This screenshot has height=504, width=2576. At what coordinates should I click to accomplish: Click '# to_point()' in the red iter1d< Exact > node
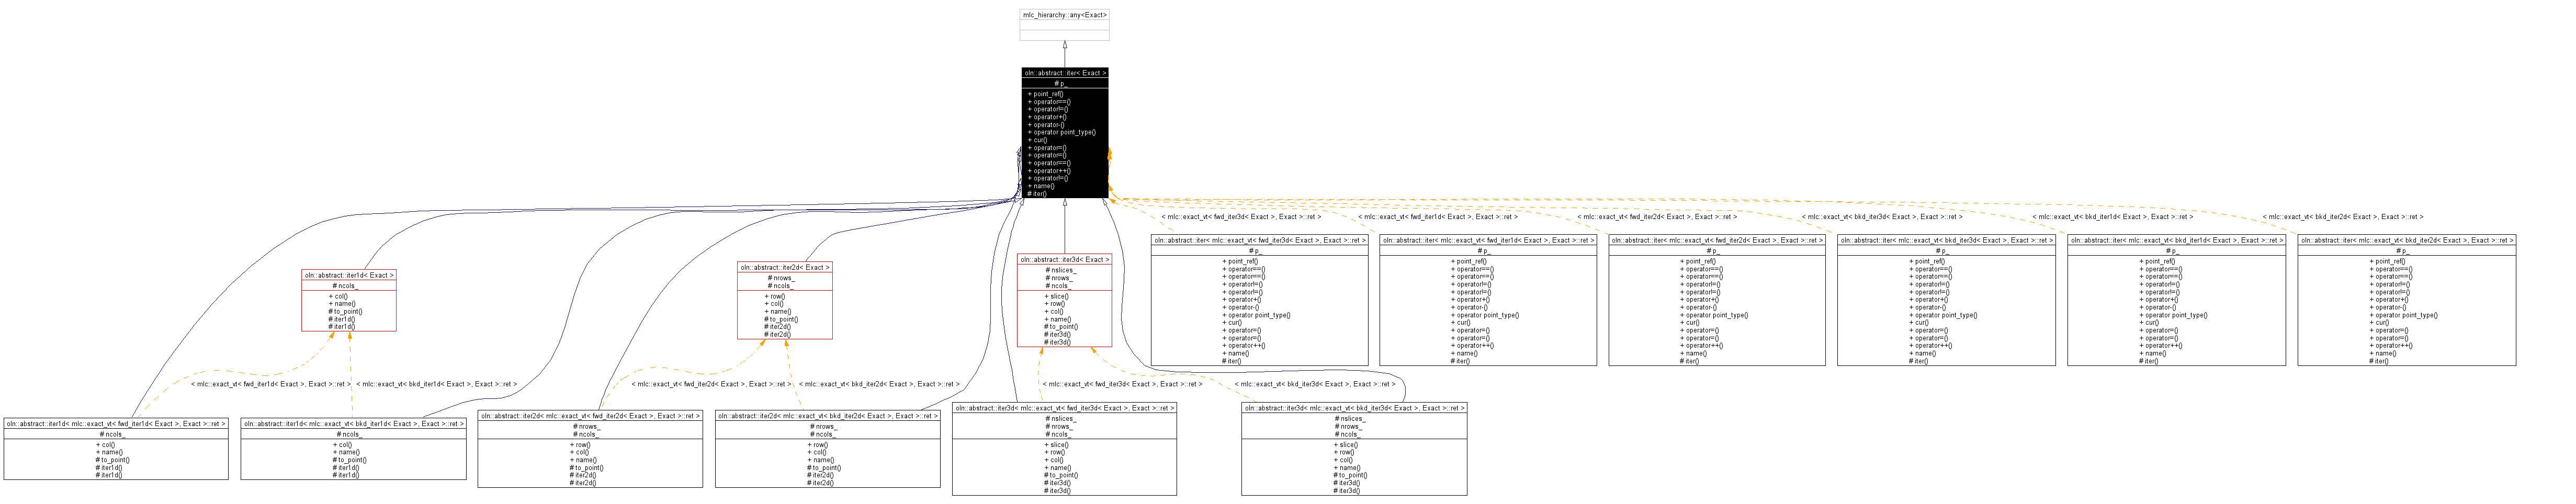[x=345, y=312]
